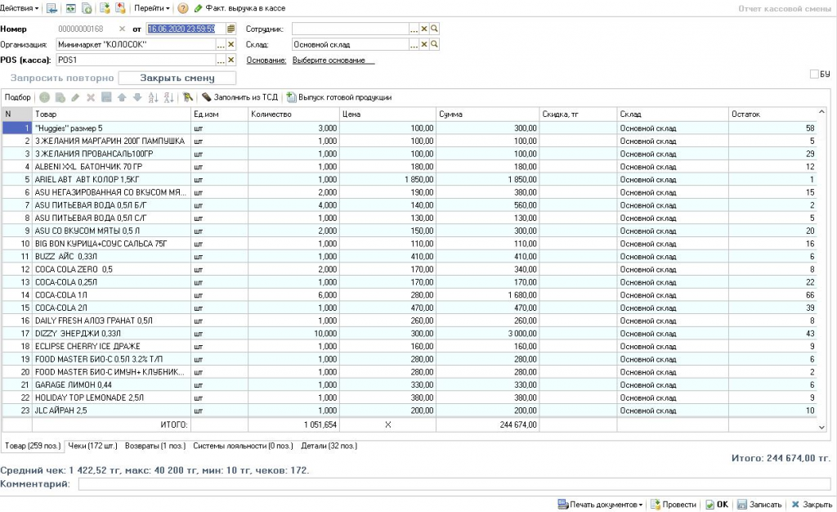
Task: Select the COCA-COLA 1Л row
Action: click(410, 295)
